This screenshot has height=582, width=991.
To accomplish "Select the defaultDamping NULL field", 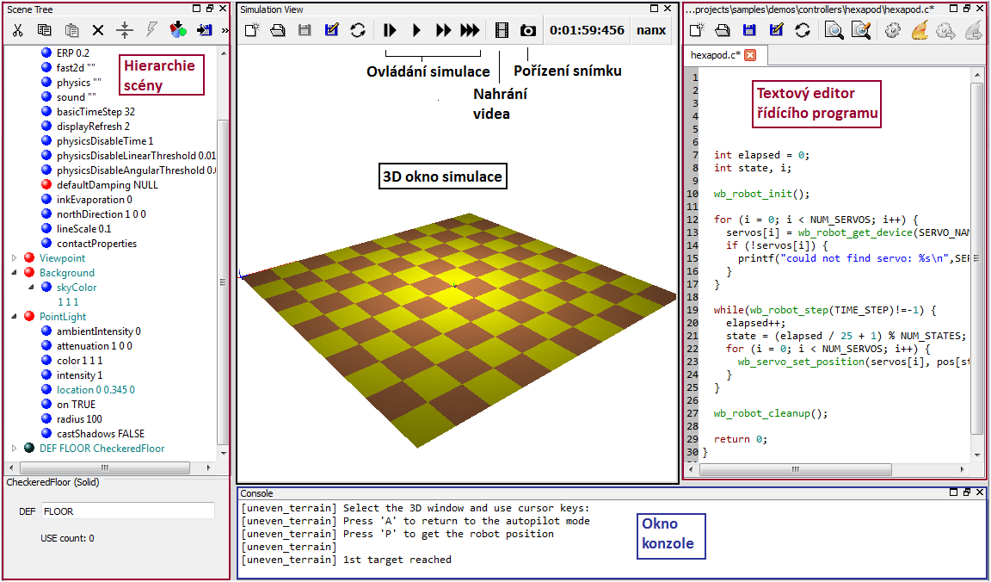I will coord(108,185).
